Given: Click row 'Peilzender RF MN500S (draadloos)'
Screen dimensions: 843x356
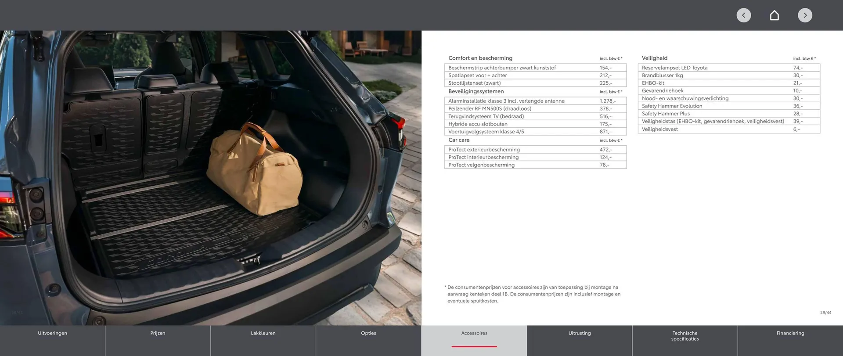Looking at the screenshot, I should pos(535,108).
